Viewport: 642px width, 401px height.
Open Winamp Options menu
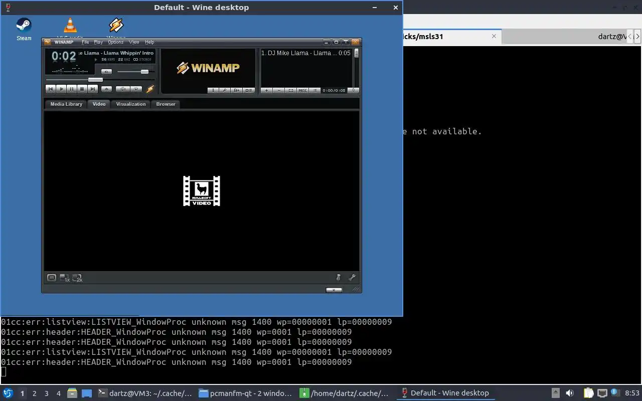[x=116, y=42]
